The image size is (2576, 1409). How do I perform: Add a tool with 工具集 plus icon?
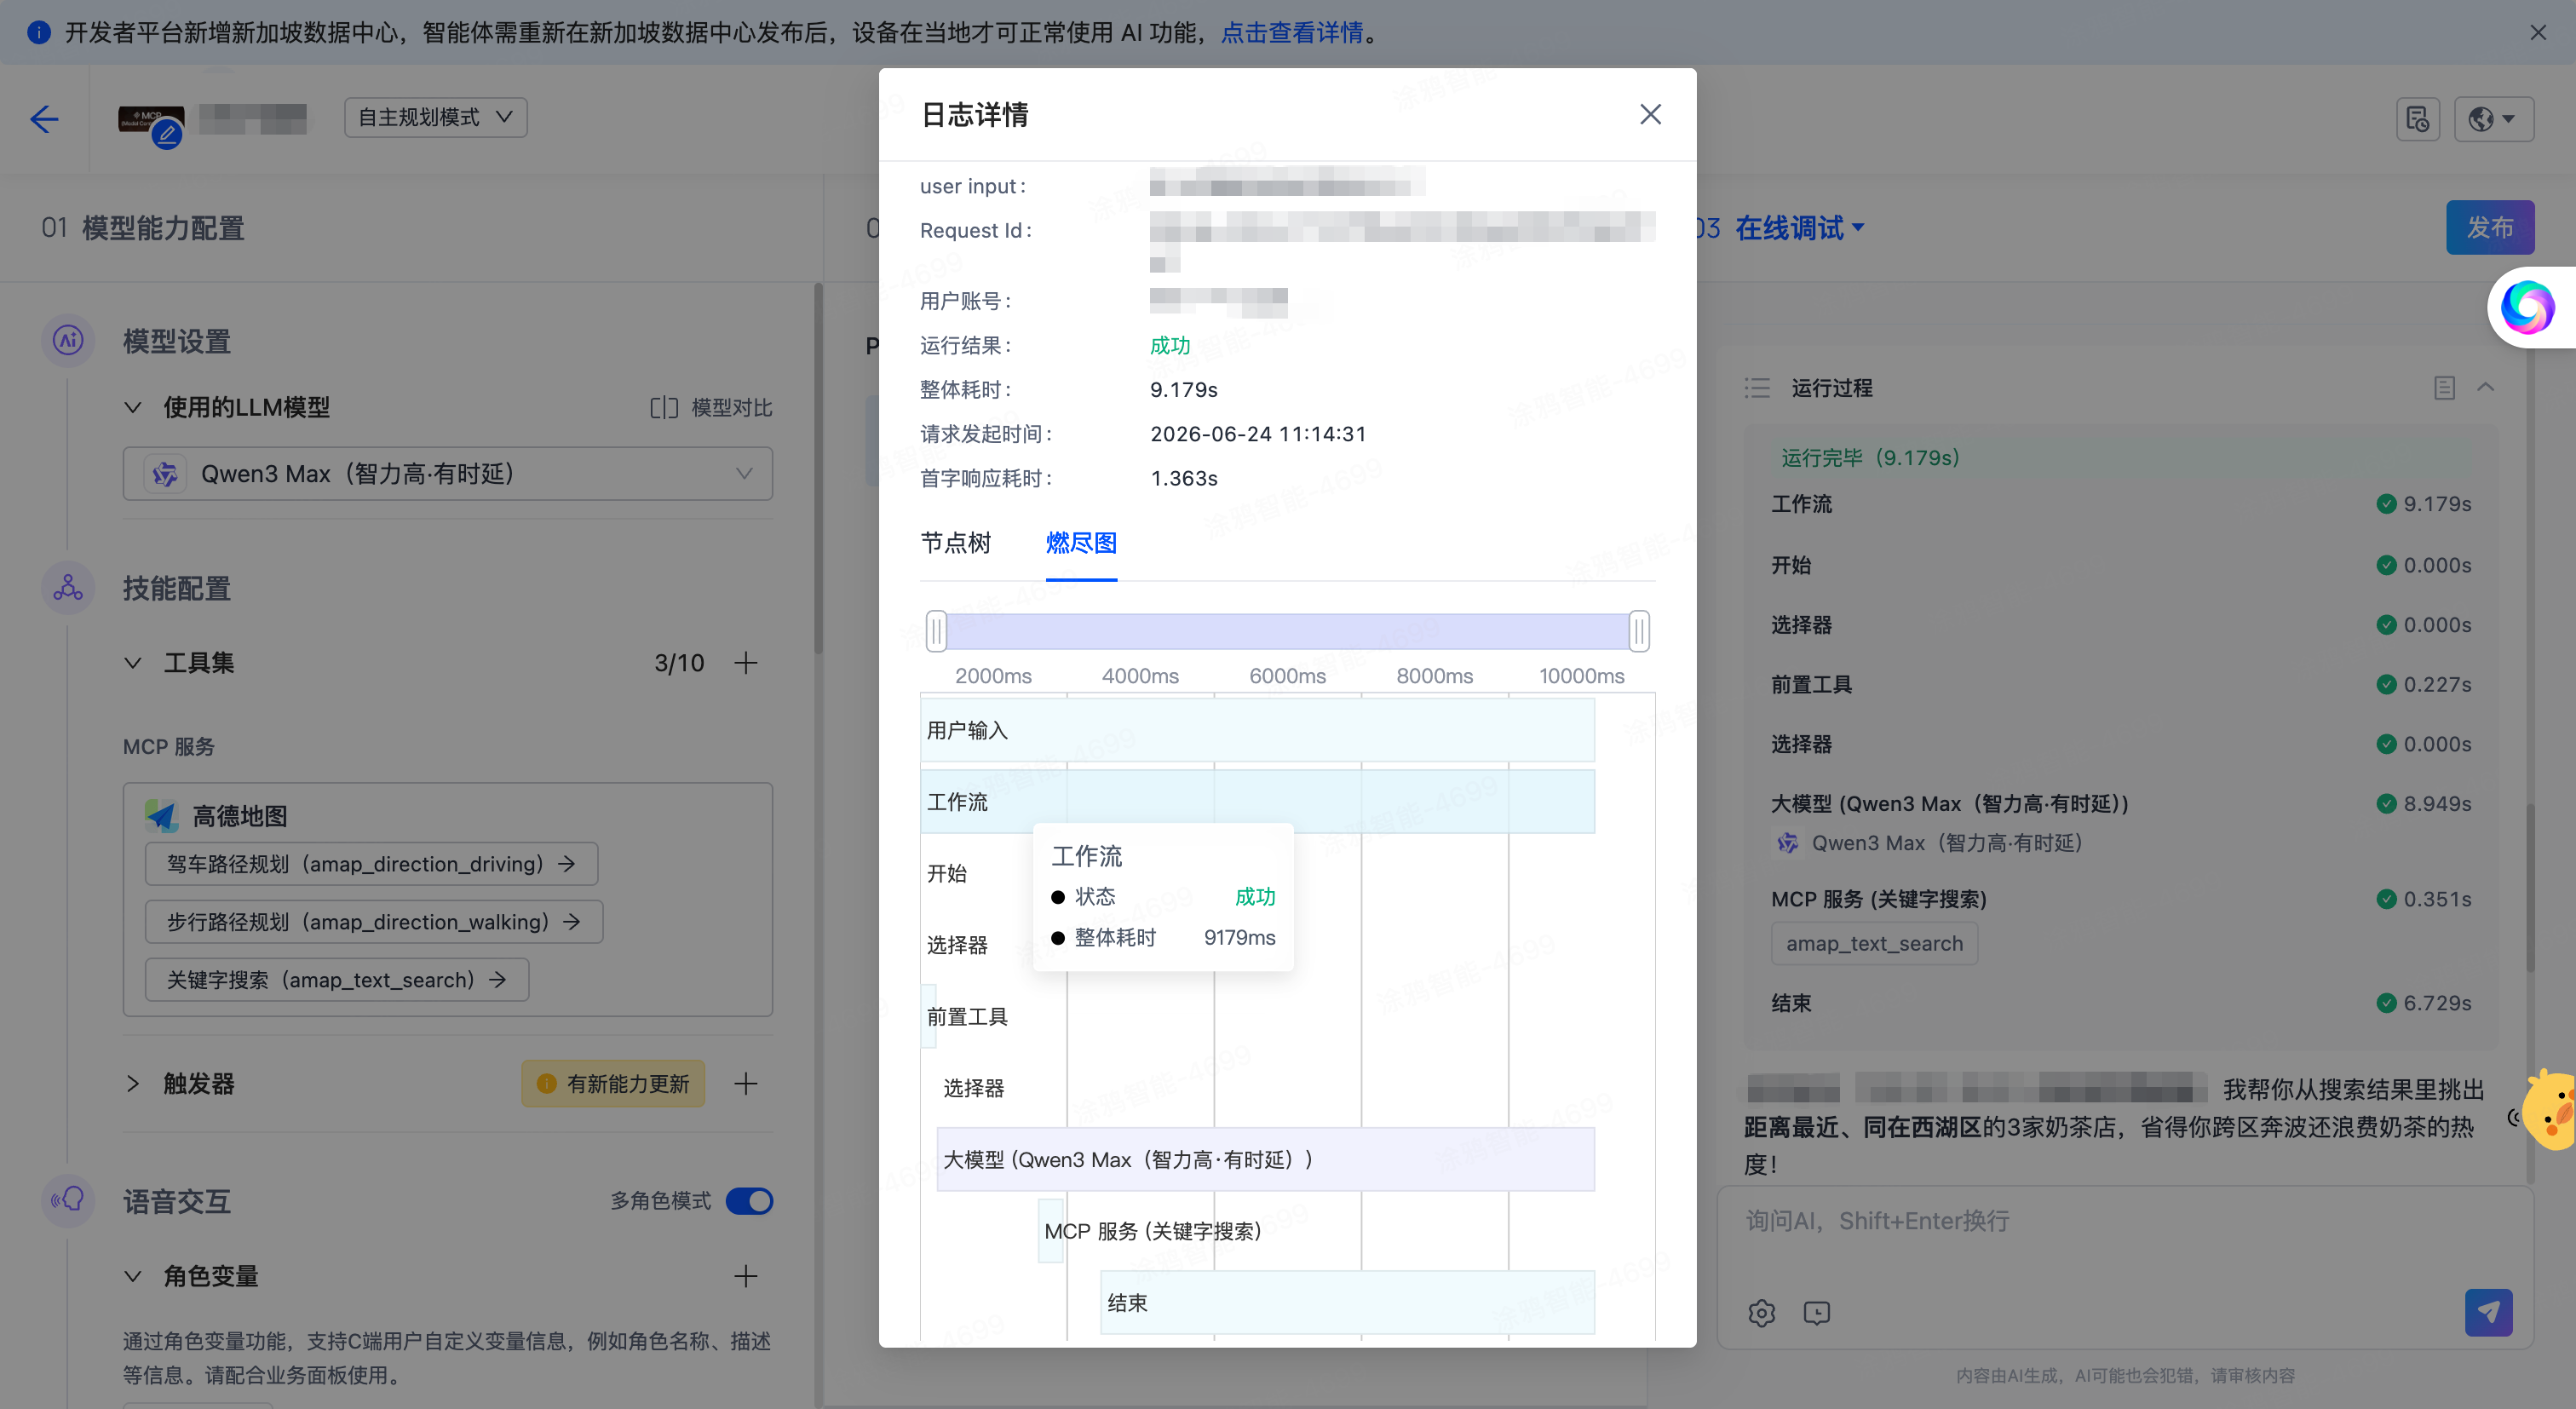pyautogui.click(x=745, y=662)
